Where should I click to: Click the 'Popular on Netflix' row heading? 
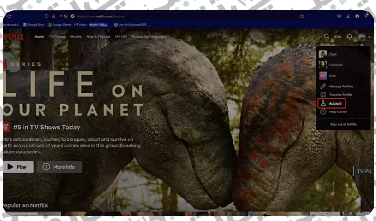click(25, 205)
